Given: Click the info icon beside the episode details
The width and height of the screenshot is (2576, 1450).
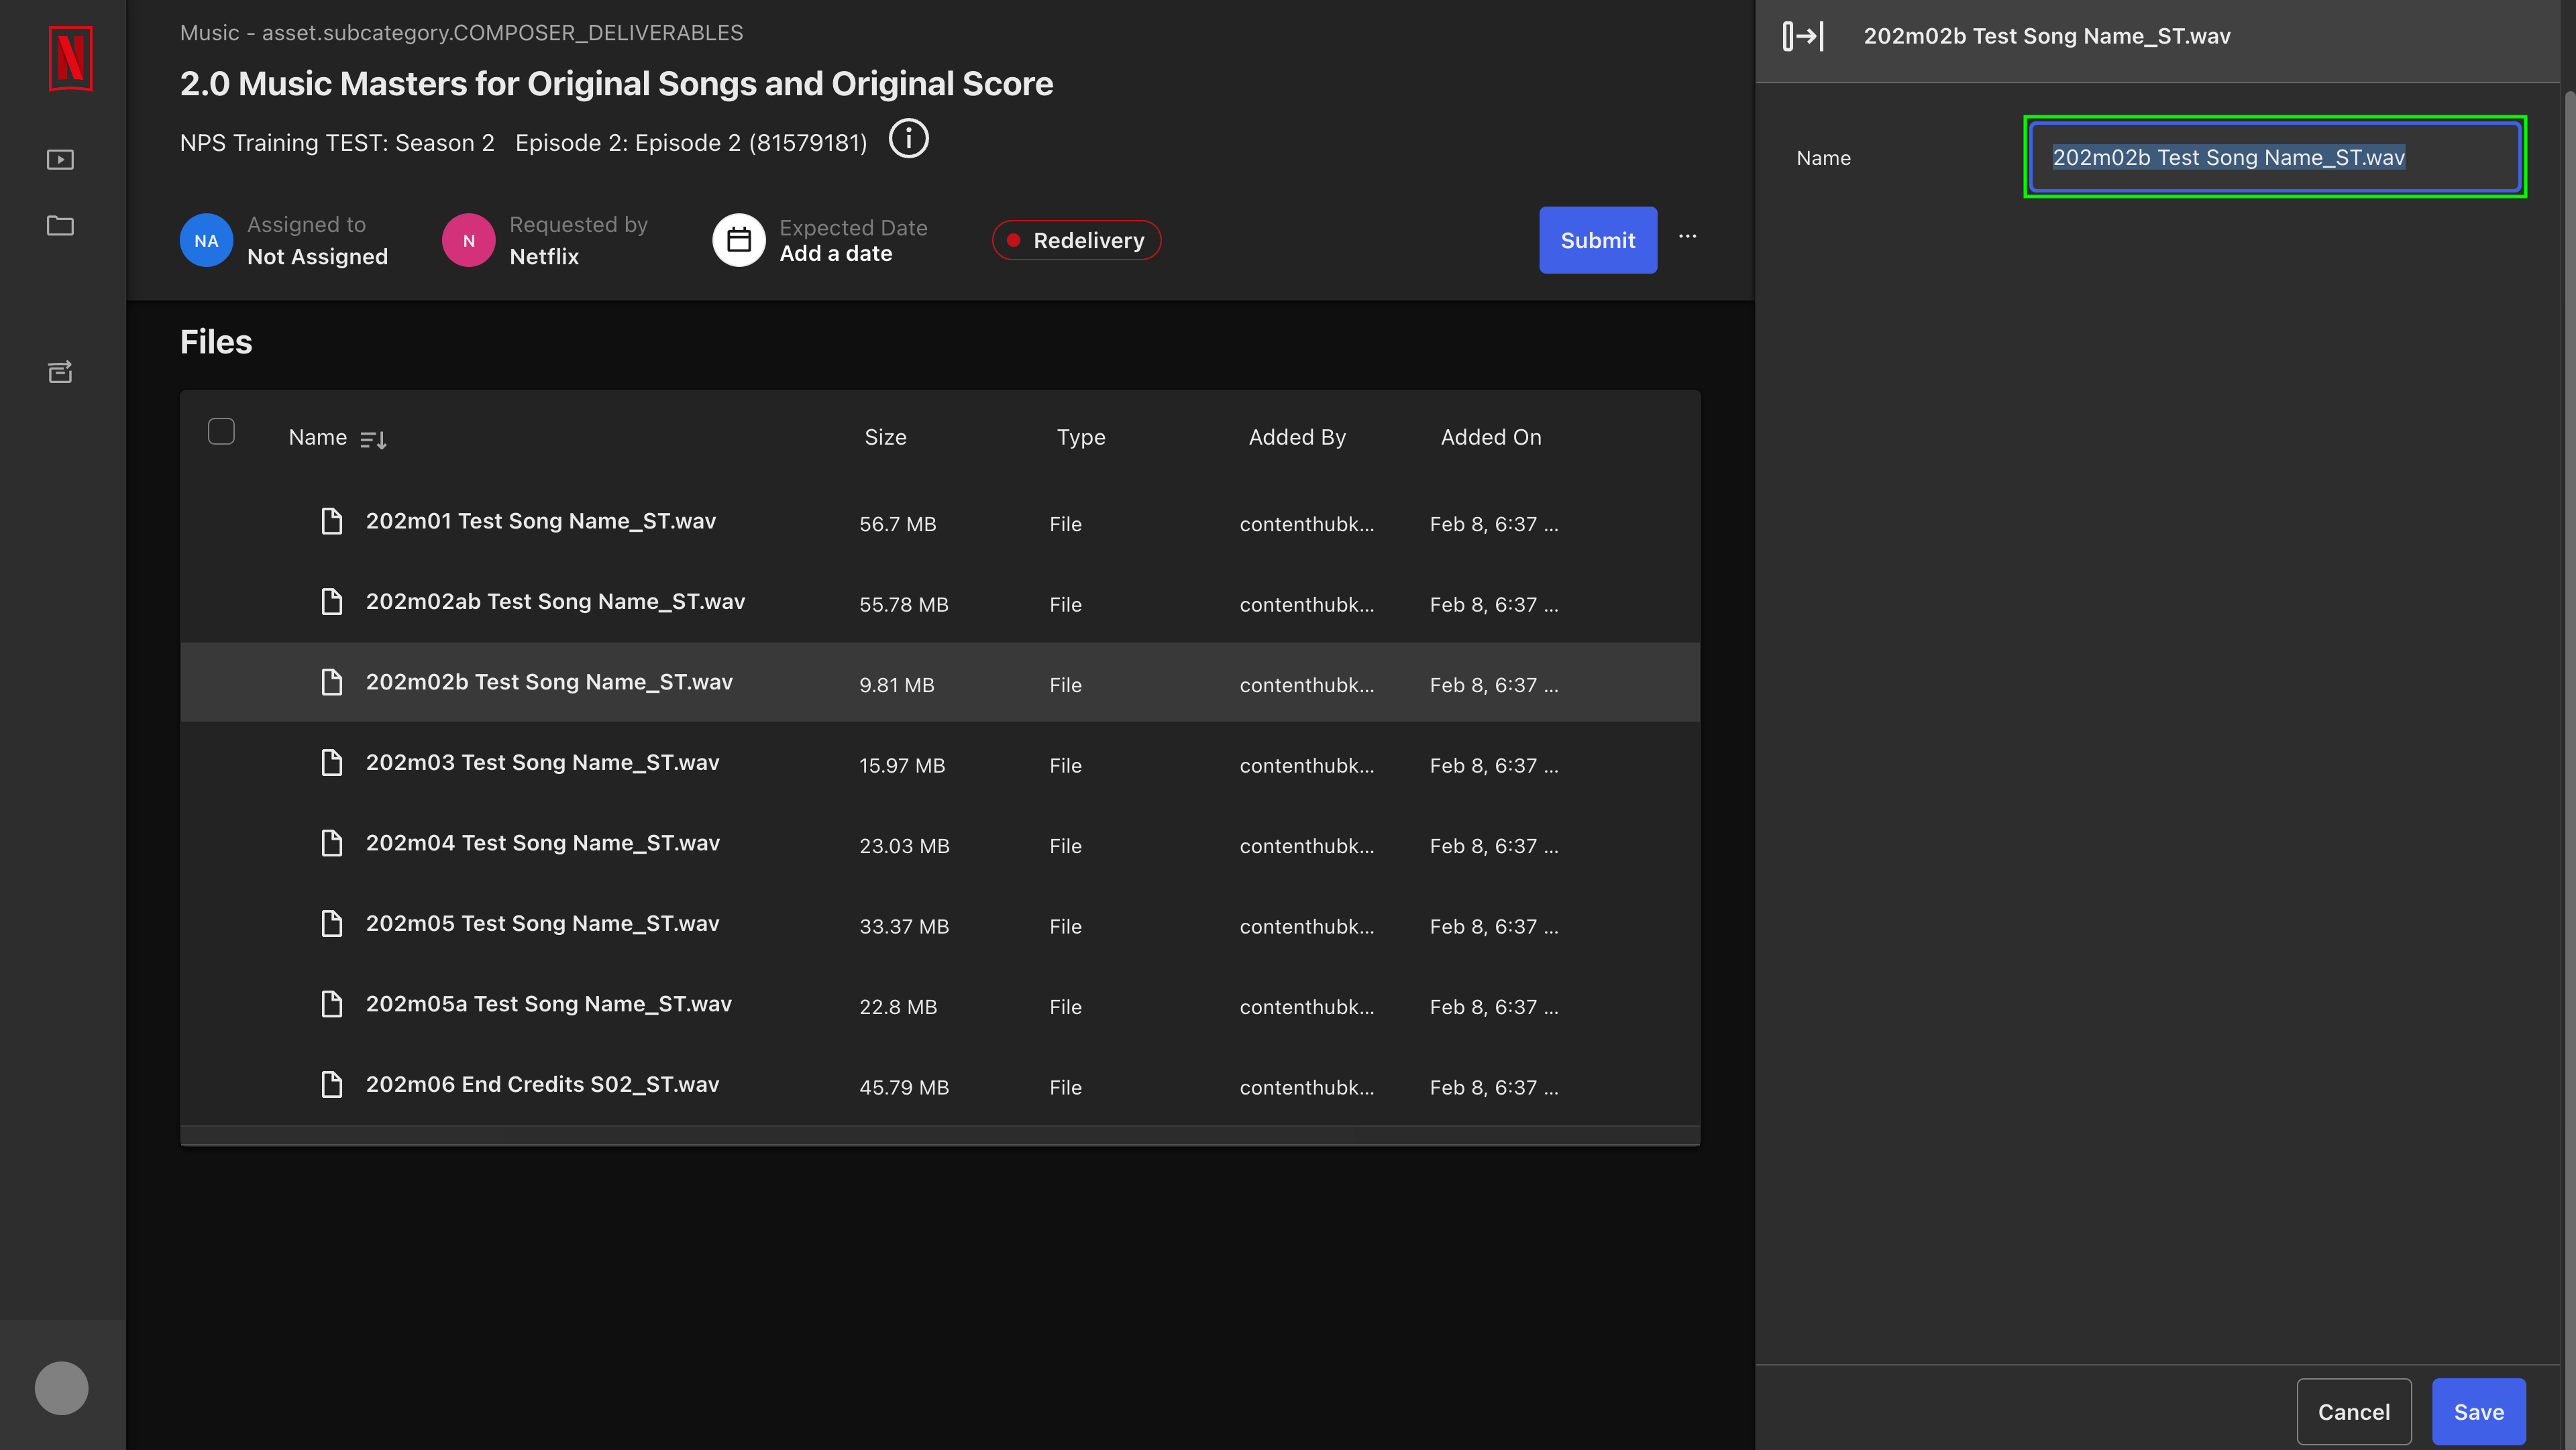Looking at the screenshot, I should tap(908, 139).
